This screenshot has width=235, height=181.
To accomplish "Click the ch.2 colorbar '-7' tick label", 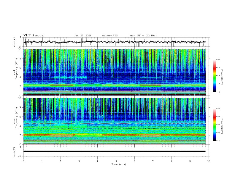I will pyautogui.click(x=219, y=141).
